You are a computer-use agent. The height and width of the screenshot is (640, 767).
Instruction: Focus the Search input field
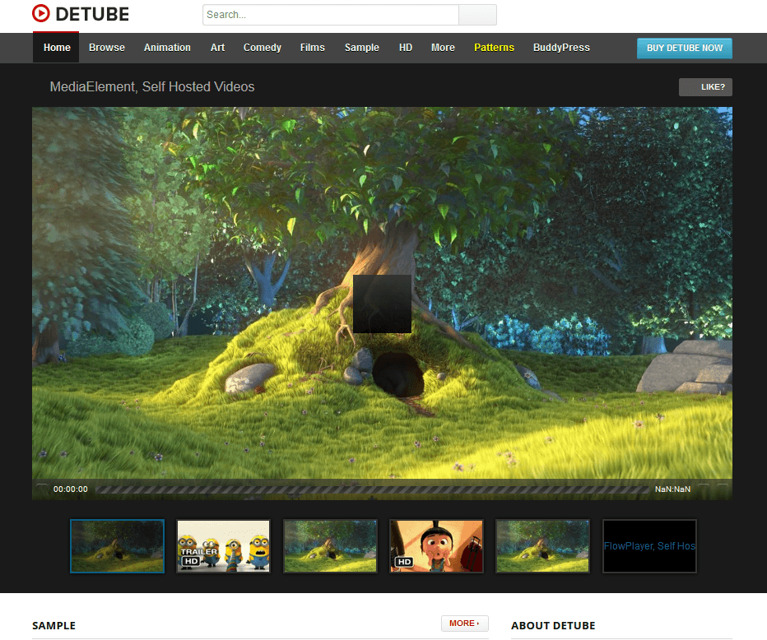[331, 15]
